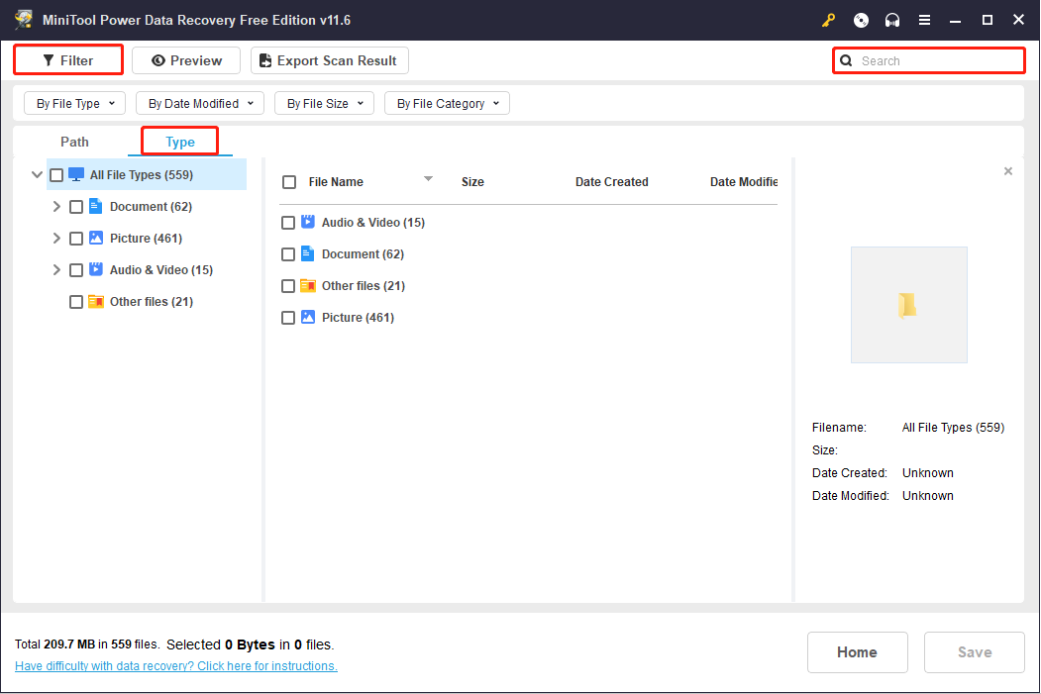1041x694 pixels.
Task: Click the key register icon in title bar
Action: pos(829,20)
